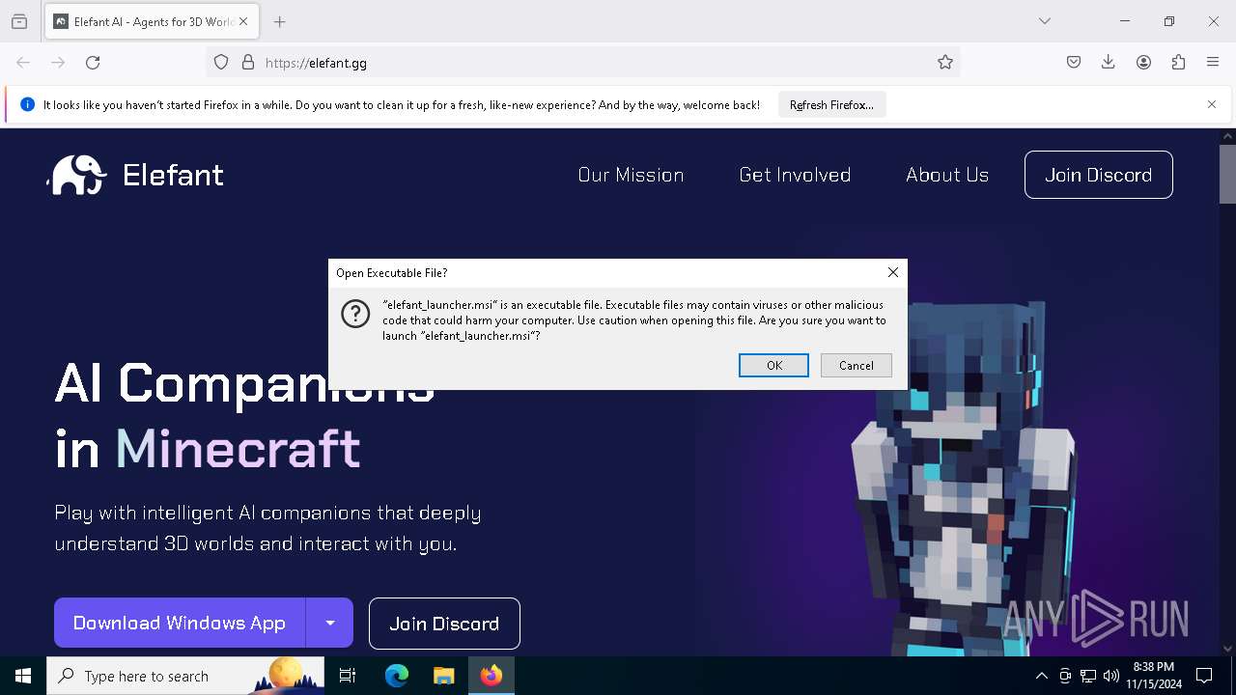Open Firefox application menu
Screen dimensions: 1236x695
tap(1213, 62)
